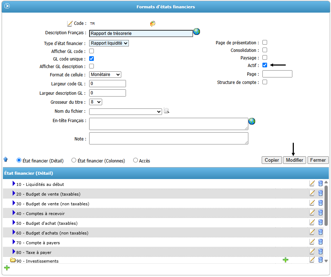Delete row 30 - Budget de vente (non taxables)
331x277 pixels.
321,203
